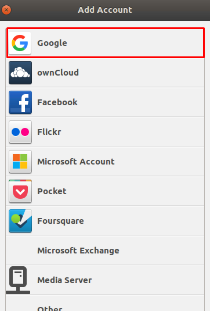Click the Foursquare checkmark icon
The height and width of the screenshot is (311, 210).
20,221
